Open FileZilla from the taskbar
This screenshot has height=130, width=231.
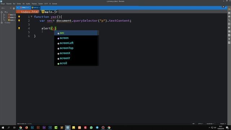pyautogui.click(x=85, y=127)
